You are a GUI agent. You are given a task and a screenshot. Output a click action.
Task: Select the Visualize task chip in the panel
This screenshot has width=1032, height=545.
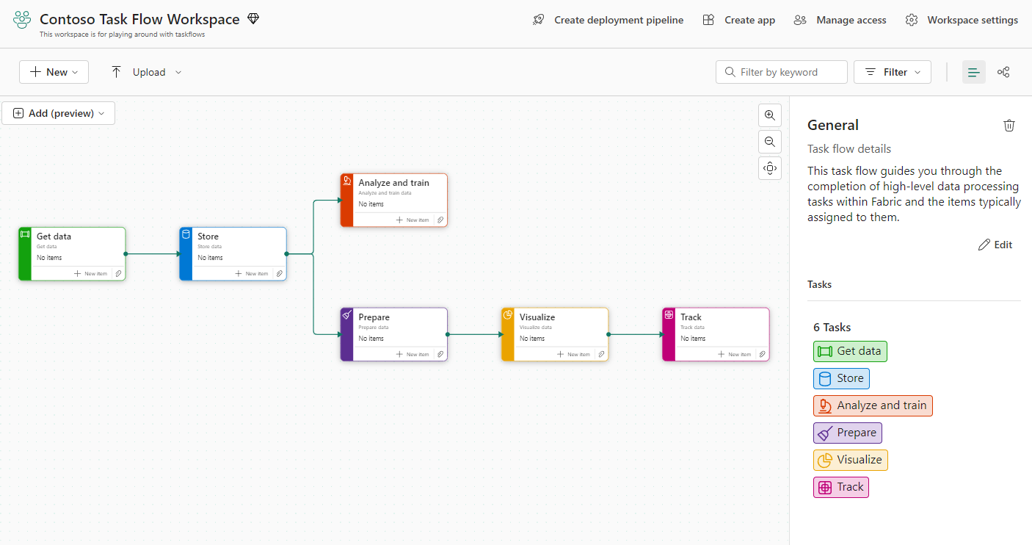click(x=850, y=460)
